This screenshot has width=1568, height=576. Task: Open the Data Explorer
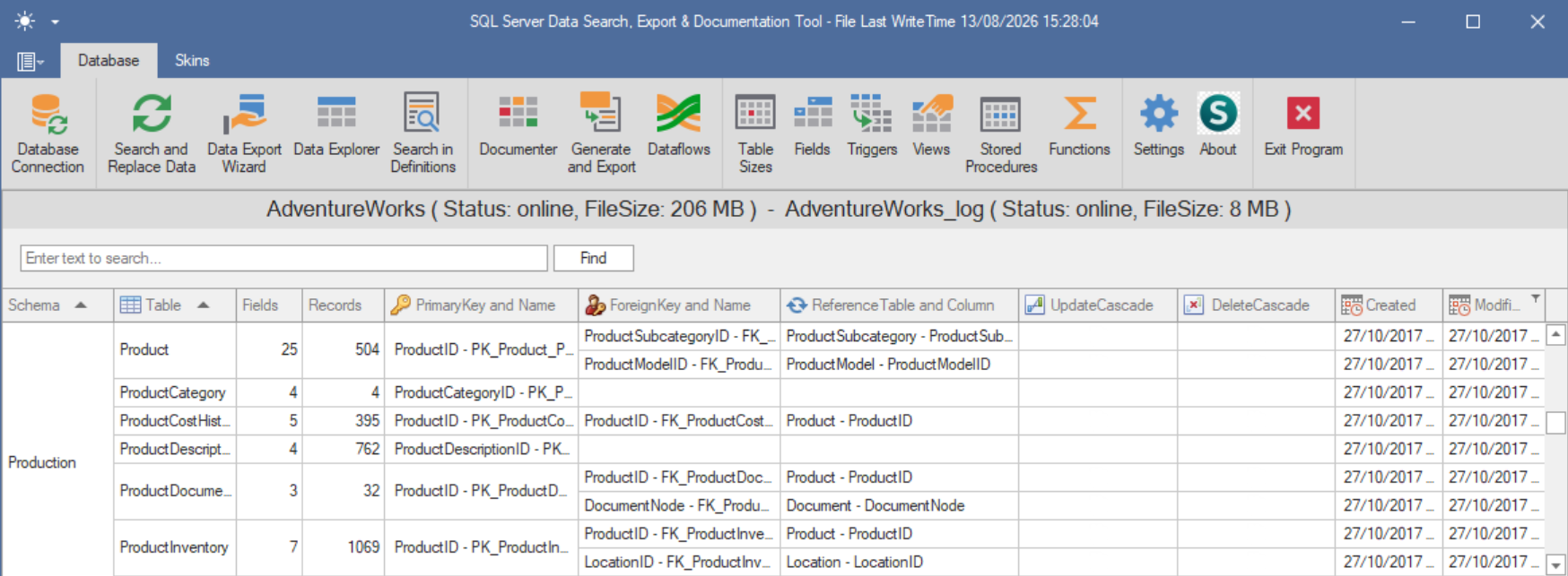pyautogui.click(x=336, y=125)
